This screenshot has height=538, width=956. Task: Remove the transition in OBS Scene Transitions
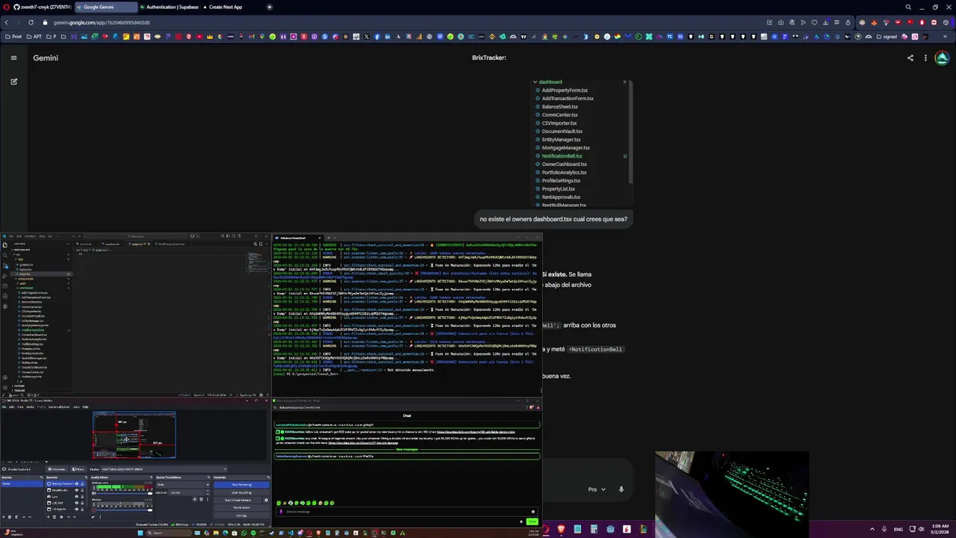pyautogui.click(x=201, y=499)
